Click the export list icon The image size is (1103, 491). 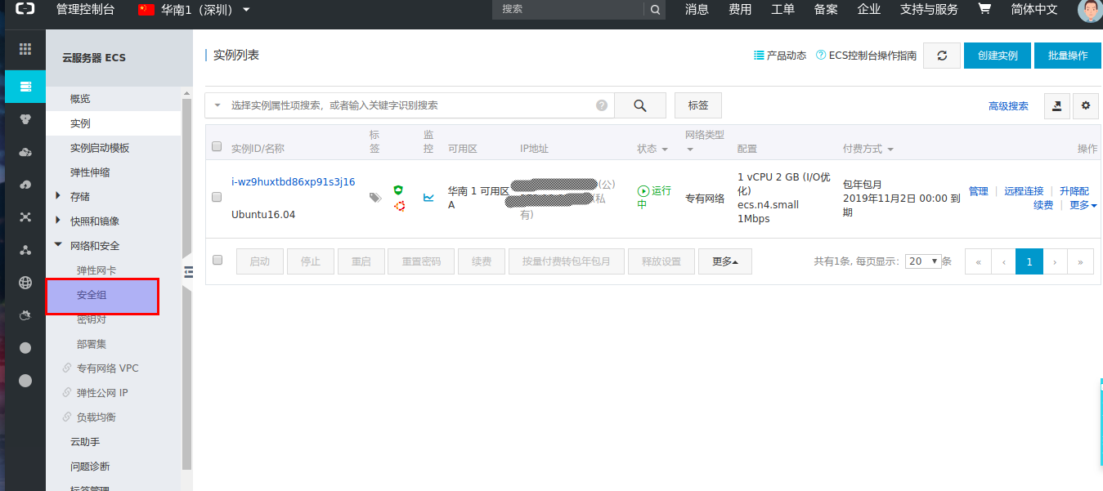pos(1056,105)
